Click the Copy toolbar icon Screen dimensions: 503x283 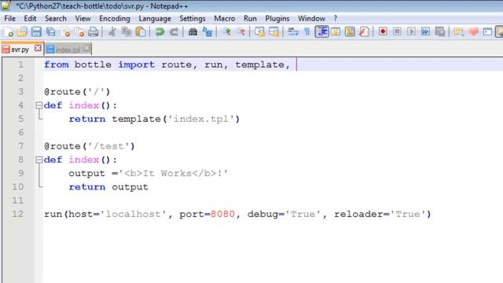click(x=127, y=31)
